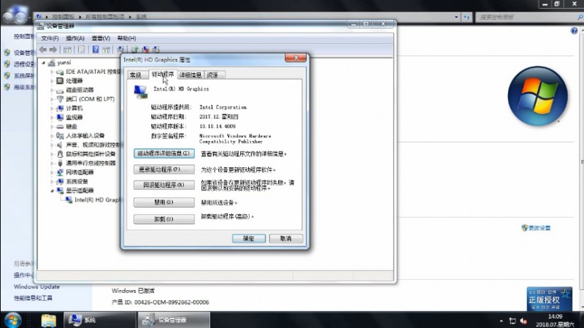Click the 设备管理器 taskbar button

pyautogui.click(x=174, y=320)
